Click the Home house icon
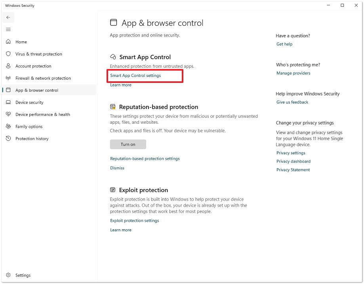The width and height of the screenshot is (364, 284). click(x=8, y=42)
